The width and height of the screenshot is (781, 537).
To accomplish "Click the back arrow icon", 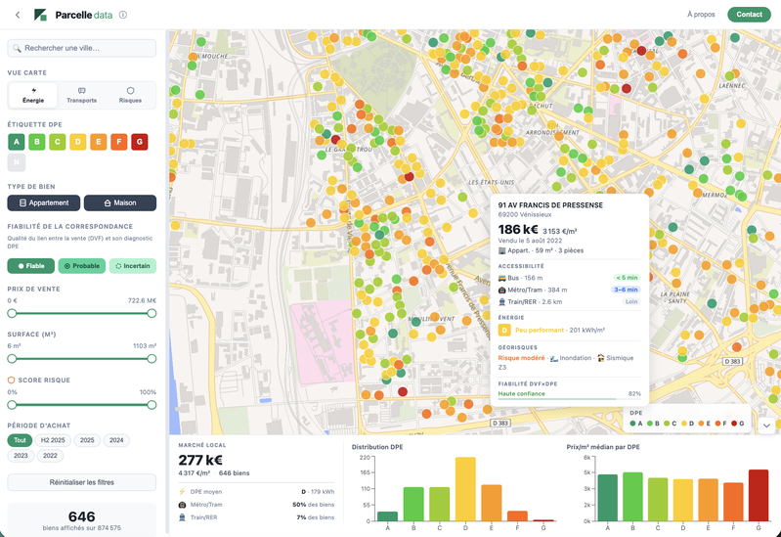I will tap(18, 15).
